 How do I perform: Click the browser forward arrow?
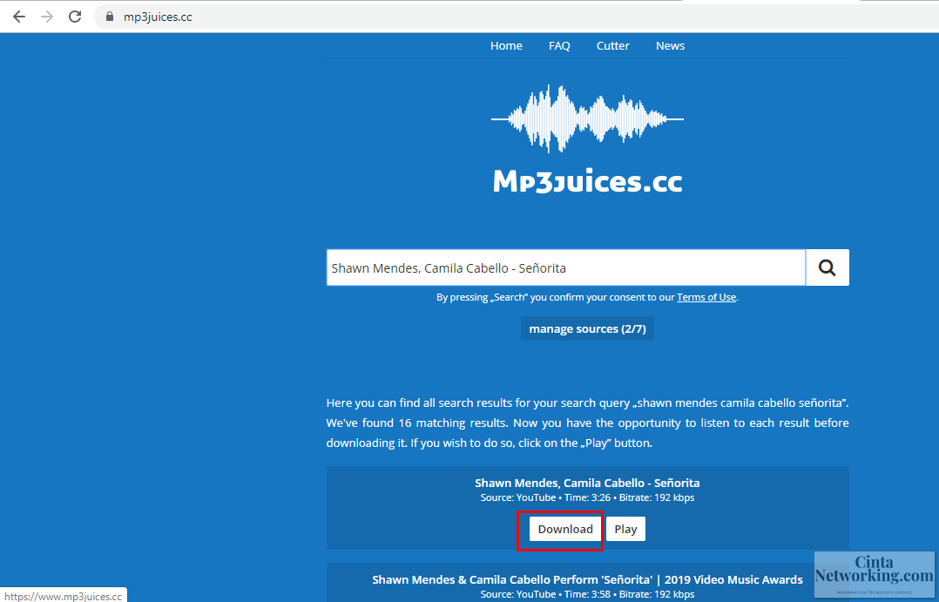pyautogui.click(x=47, y=17)
